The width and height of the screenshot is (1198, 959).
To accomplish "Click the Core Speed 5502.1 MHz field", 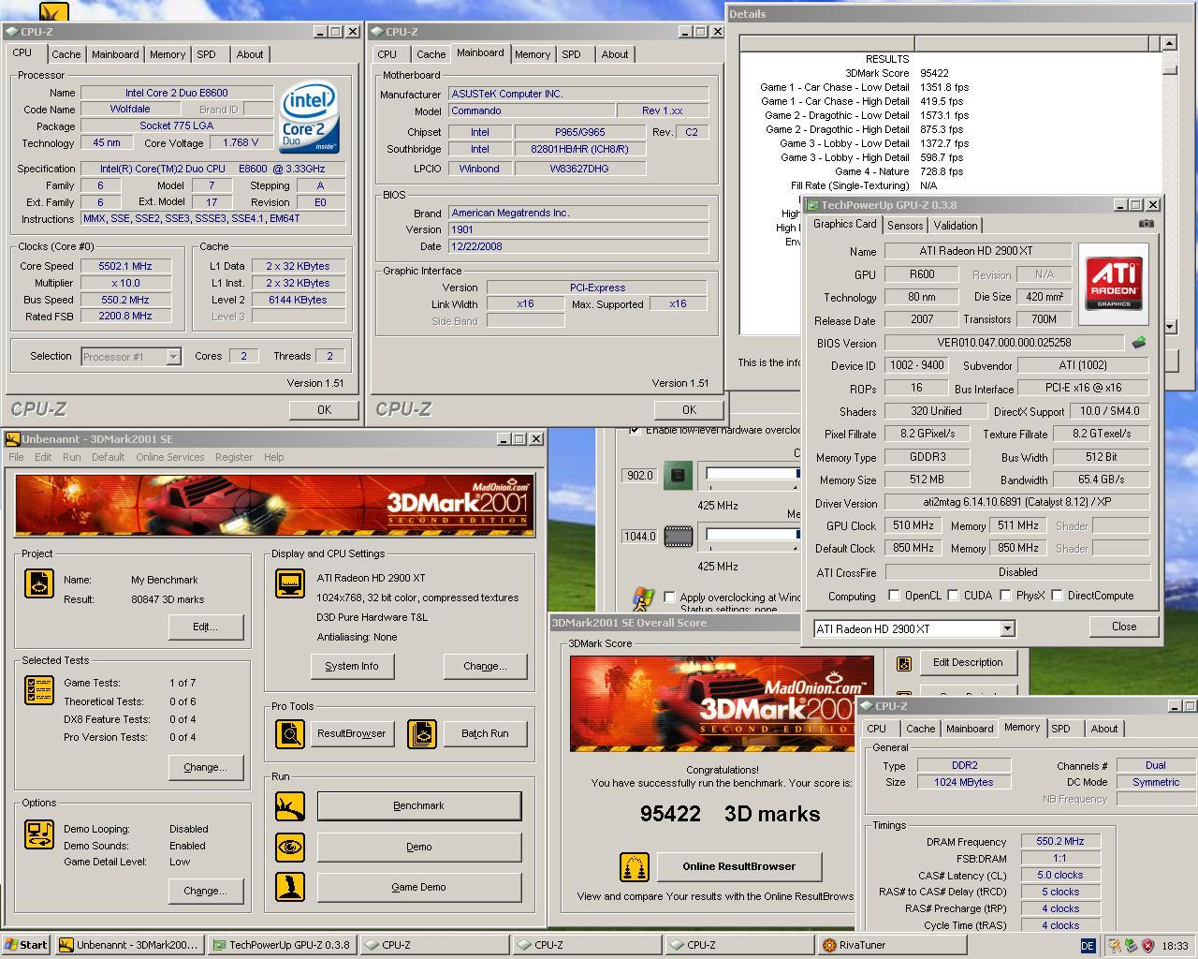I will [125, 266].
